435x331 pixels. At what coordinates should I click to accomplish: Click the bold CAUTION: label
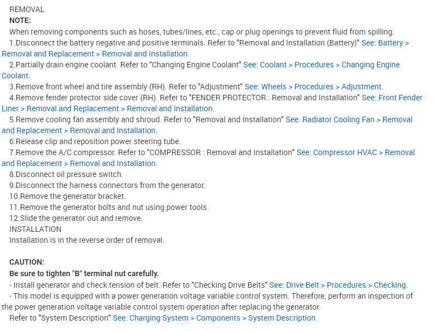point(27,262)
